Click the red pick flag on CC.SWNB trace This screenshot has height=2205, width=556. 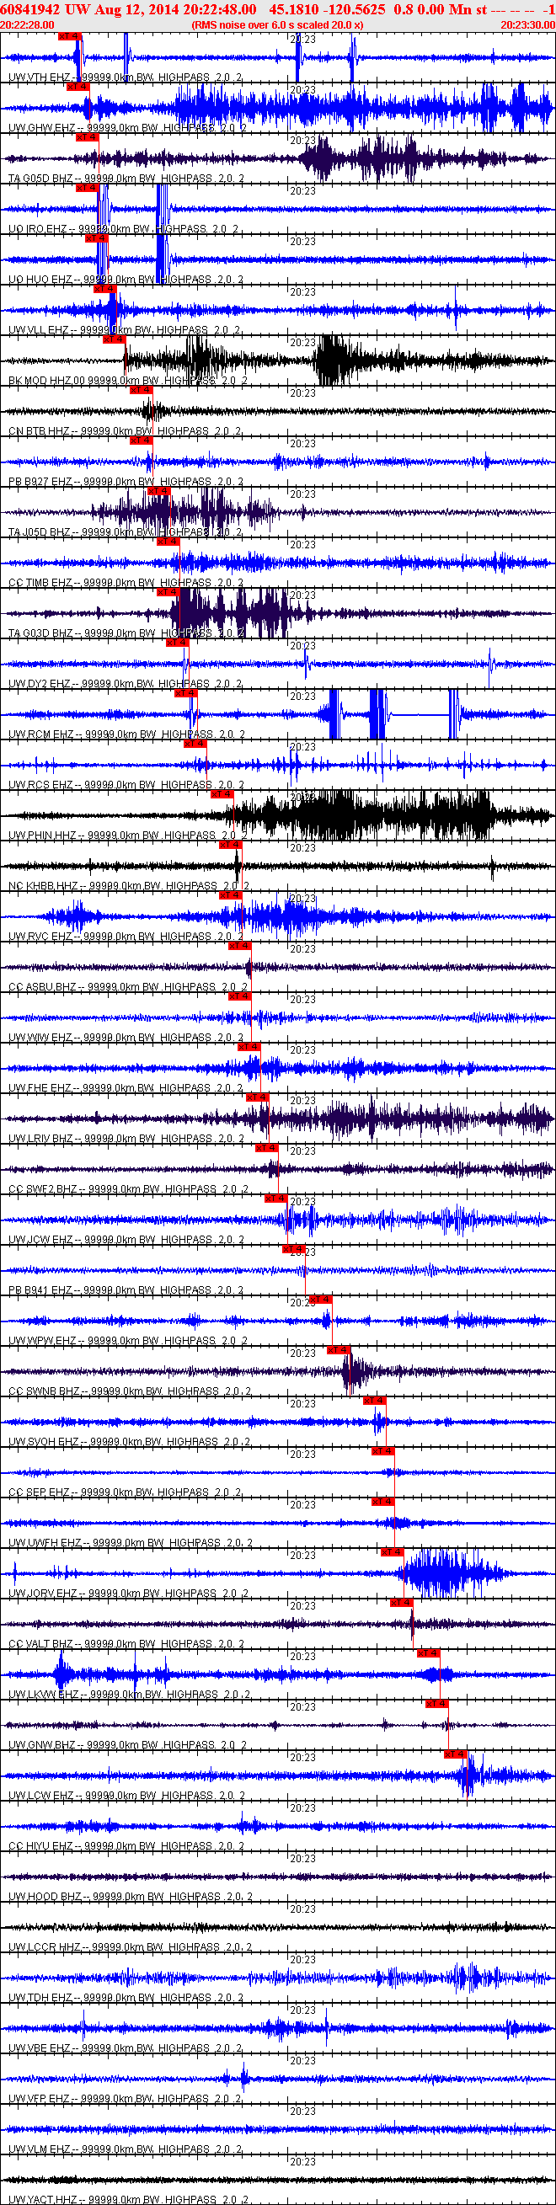pos(339,1349)
